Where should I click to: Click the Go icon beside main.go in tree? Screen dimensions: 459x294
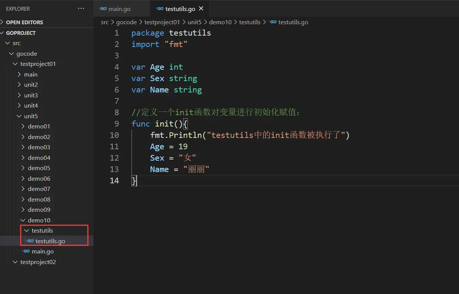point(26,251)
